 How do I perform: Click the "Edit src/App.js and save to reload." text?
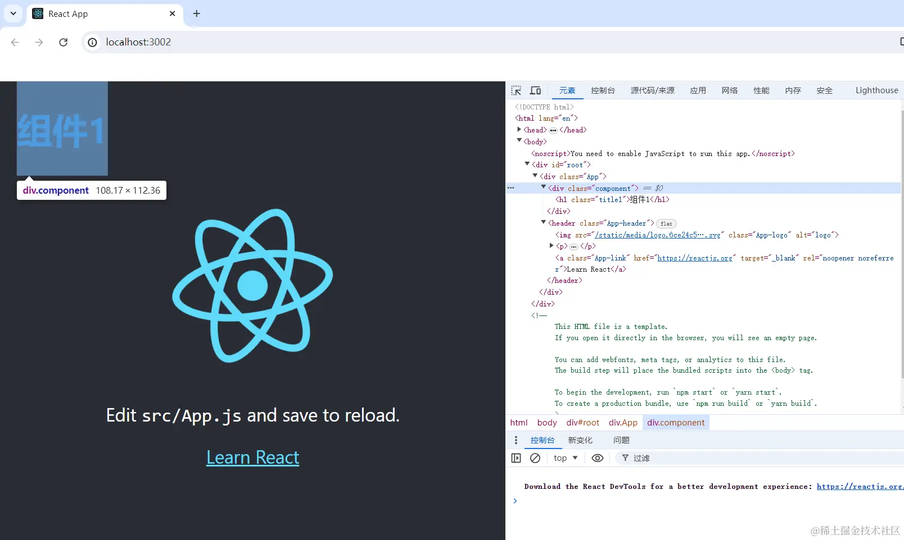pyautogui.click(x=253, y=415)
